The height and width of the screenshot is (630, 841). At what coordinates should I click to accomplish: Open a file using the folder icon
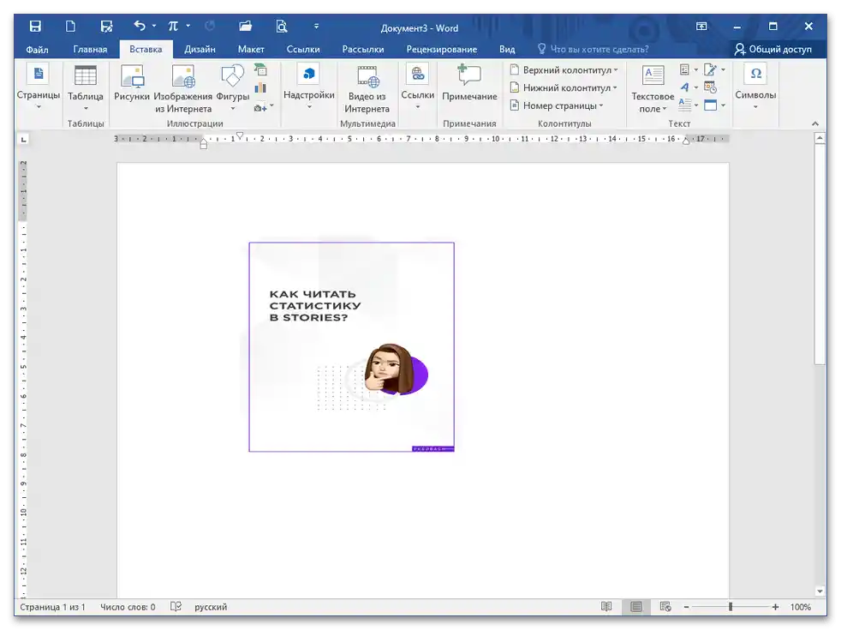(245, 27)
